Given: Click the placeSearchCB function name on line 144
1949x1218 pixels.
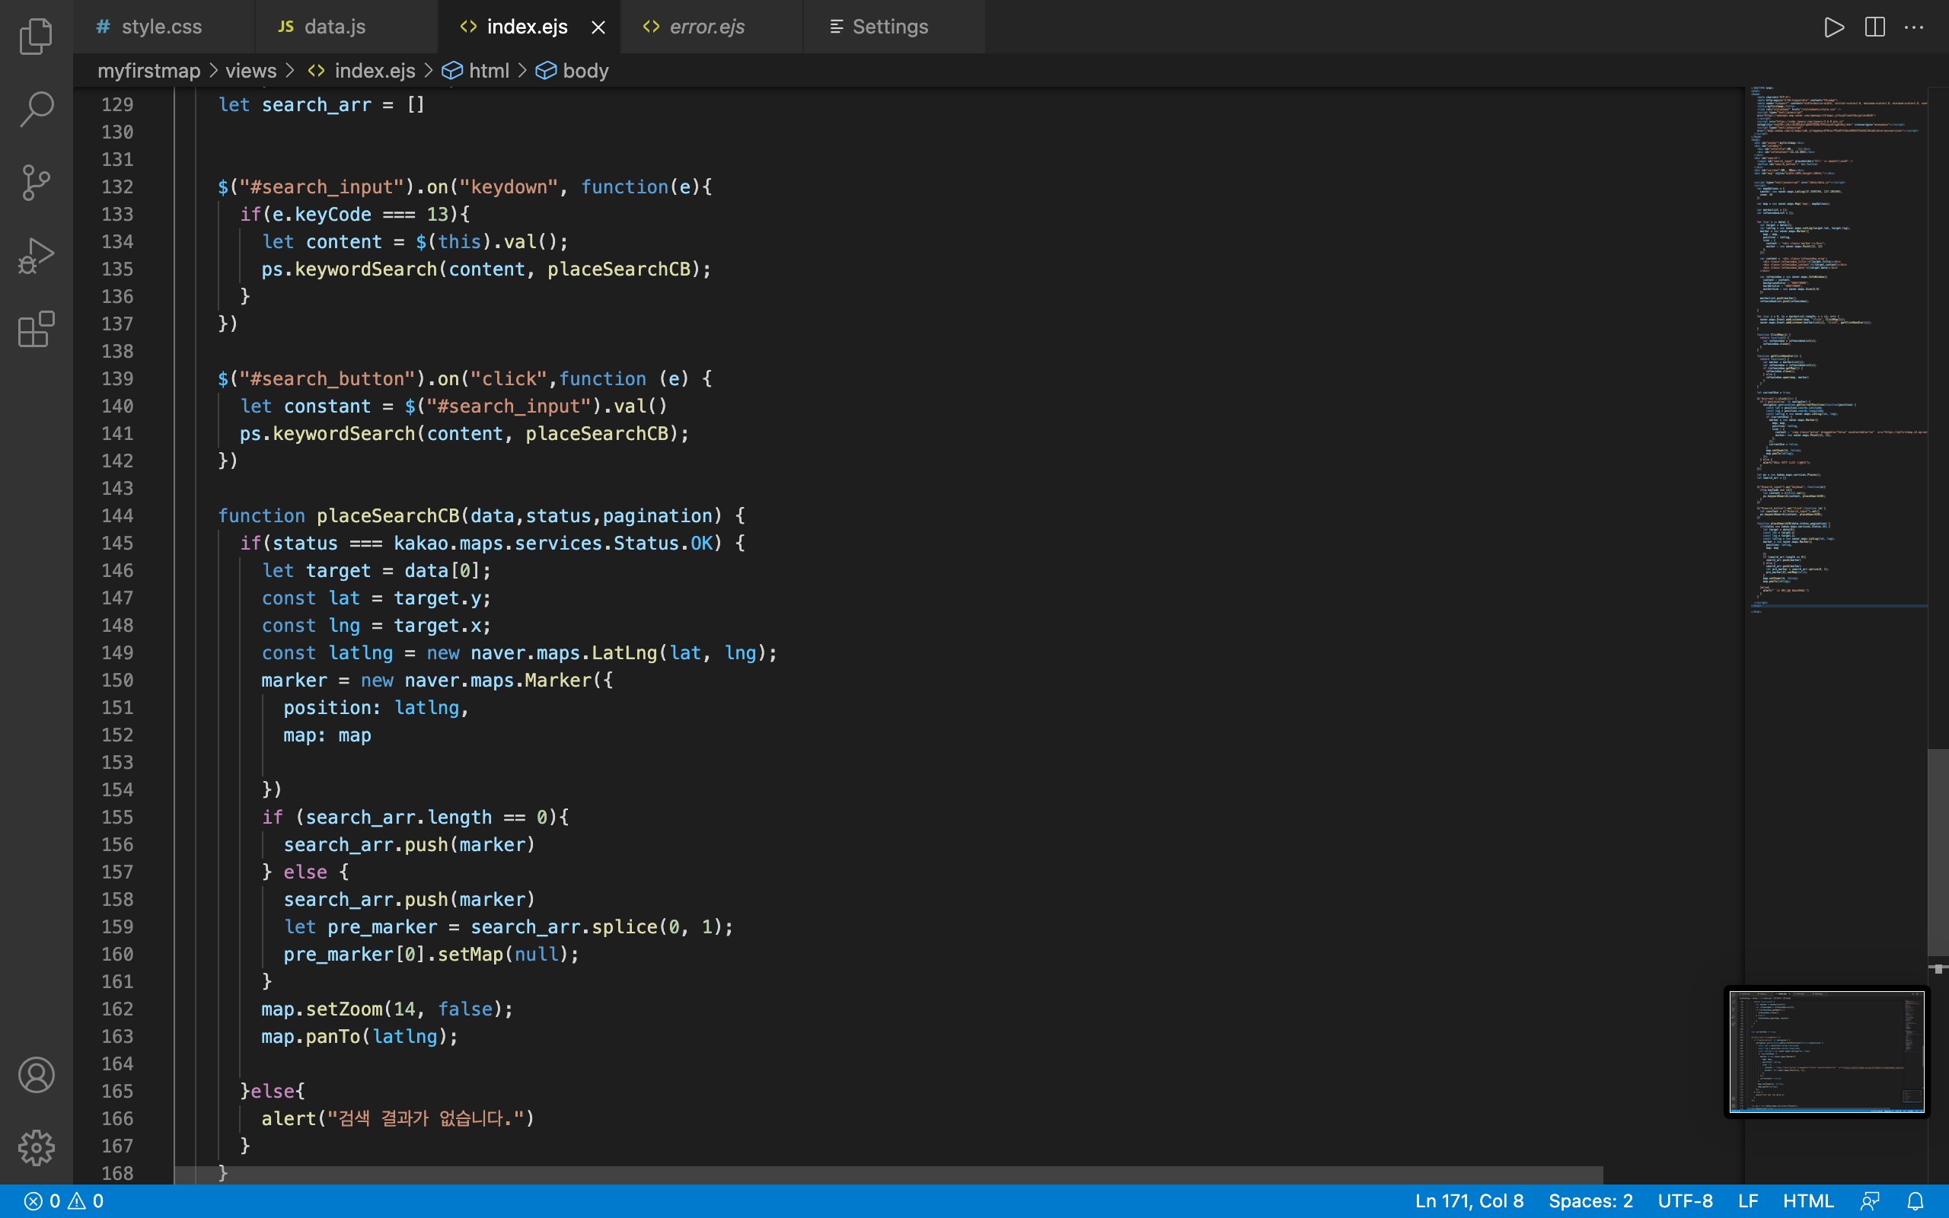Looking at the screenshot, I should (x=388, y=515).
